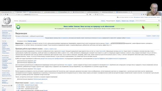Screen dimensions: 162x91
Task: Open the Сжатие видео main article link
Action: coord(32,41)
